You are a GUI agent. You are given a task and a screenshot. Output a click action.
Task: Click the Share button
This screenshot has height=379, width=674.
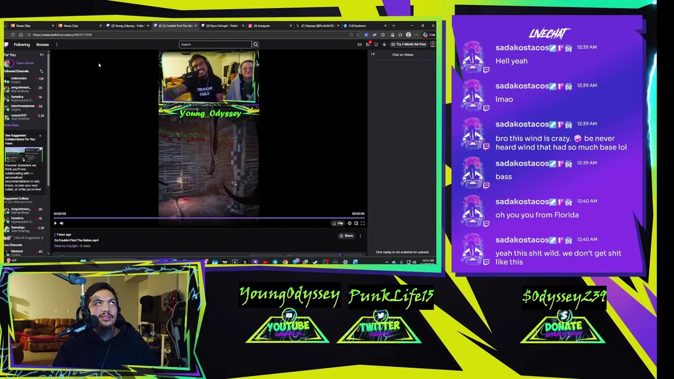(x=346, y=236)
